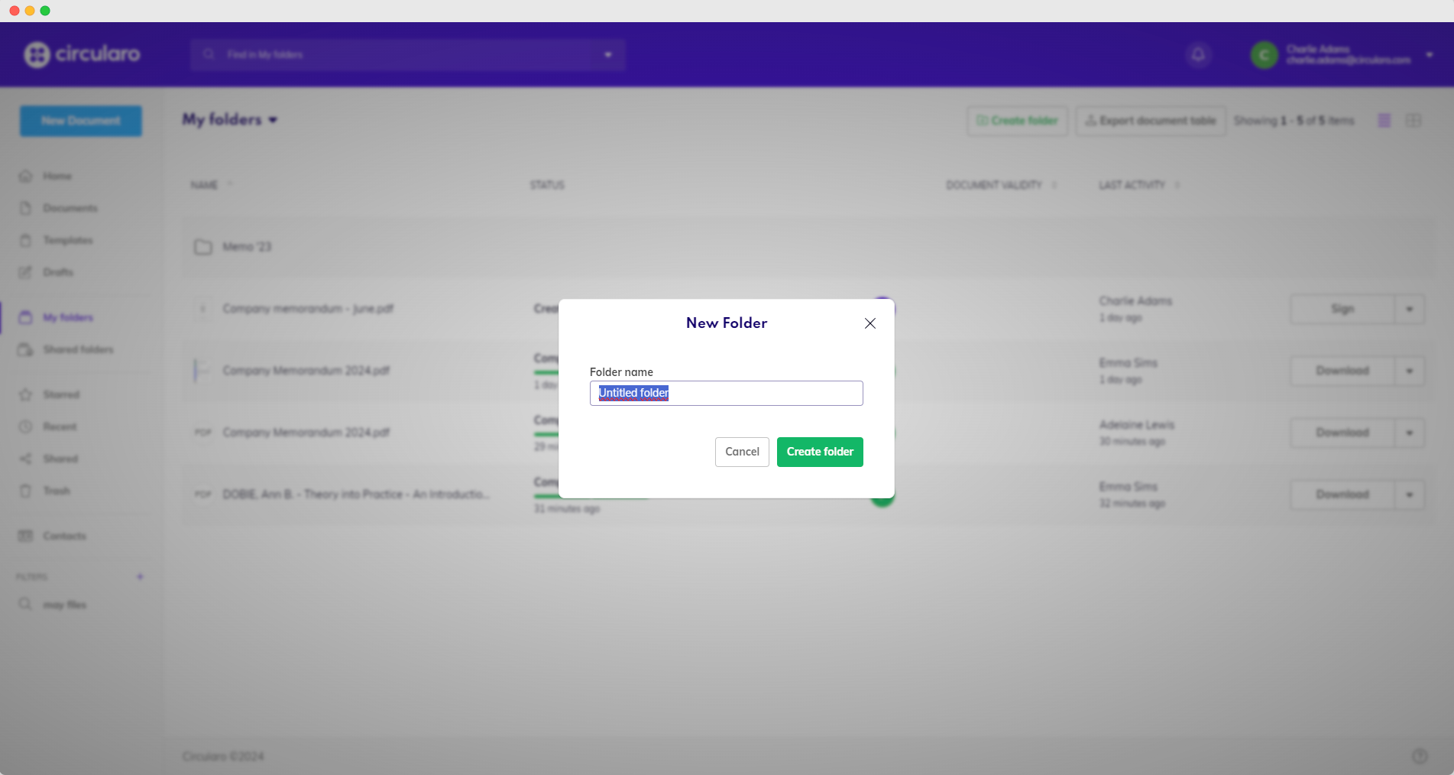The image size is (1454, 775).
Task: Click the help question mark icon
Action: (x=1419, y=756)
